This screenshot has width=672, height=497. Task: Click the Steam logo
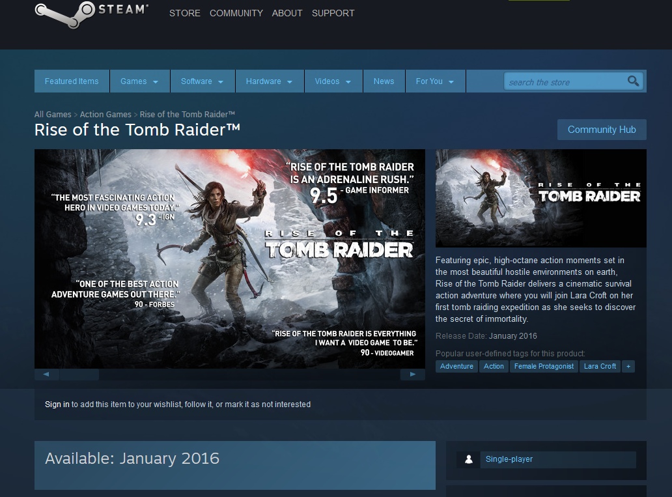(92, 14)
